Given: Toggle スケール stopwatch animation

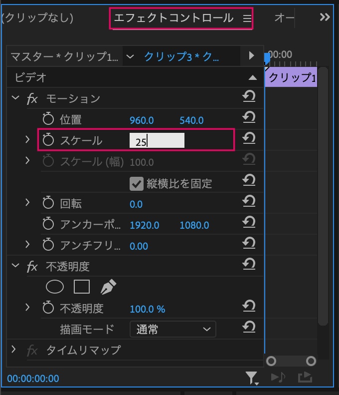Looking at the screenshot, I should click(x=48, y=139).
